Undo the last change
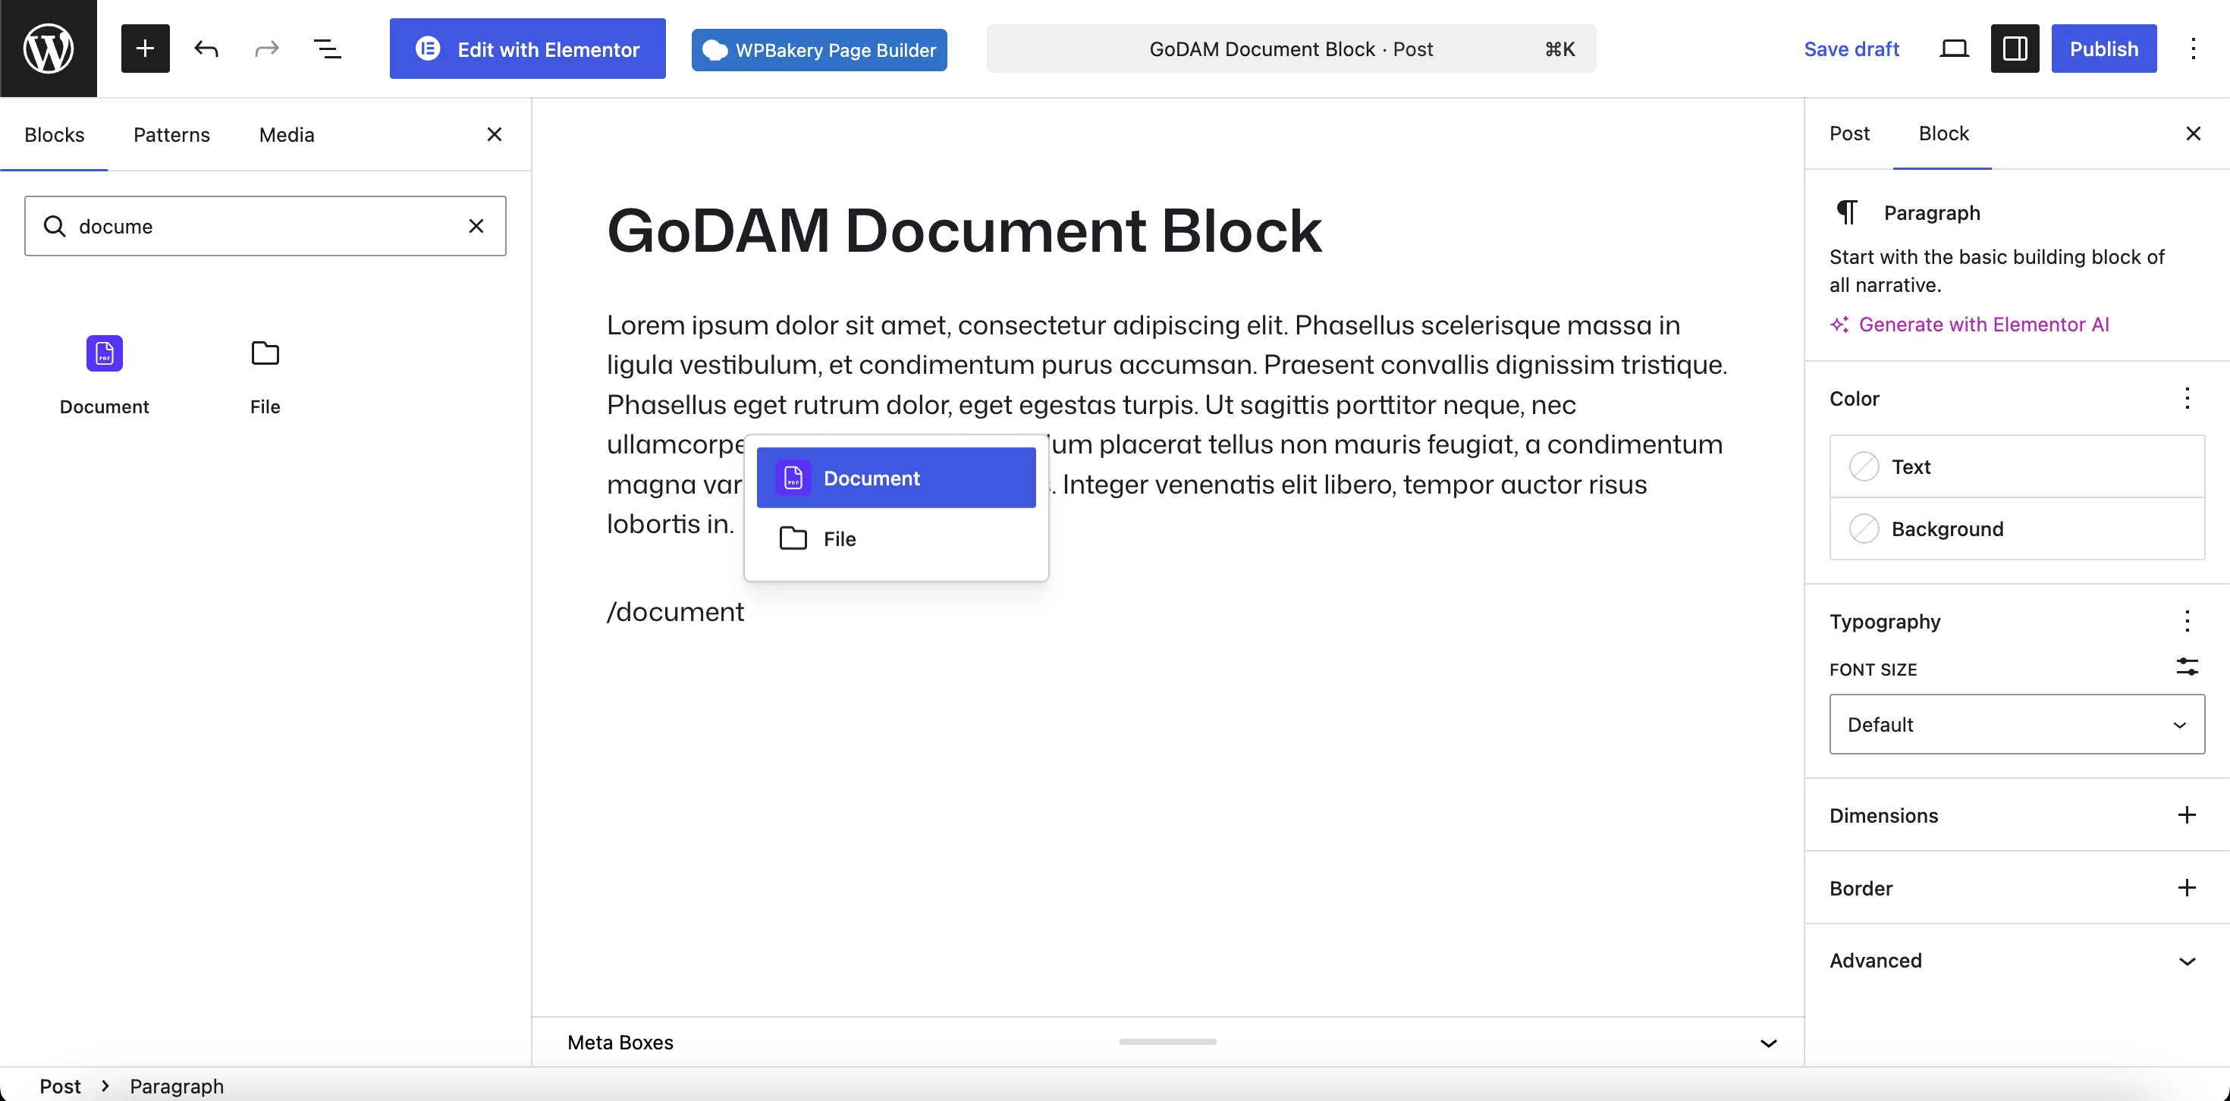 [x=206, y=49]
